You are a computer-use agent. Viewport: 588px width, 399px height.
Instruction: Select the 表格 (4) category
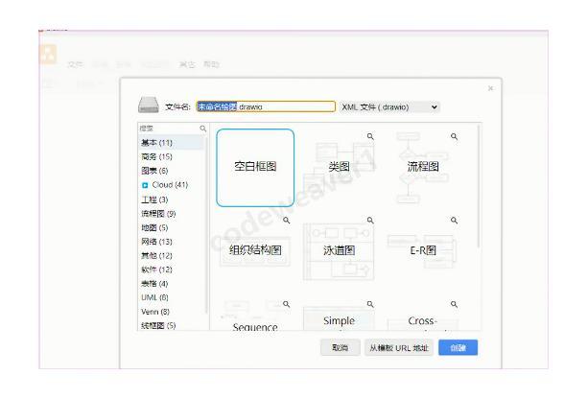172,284
